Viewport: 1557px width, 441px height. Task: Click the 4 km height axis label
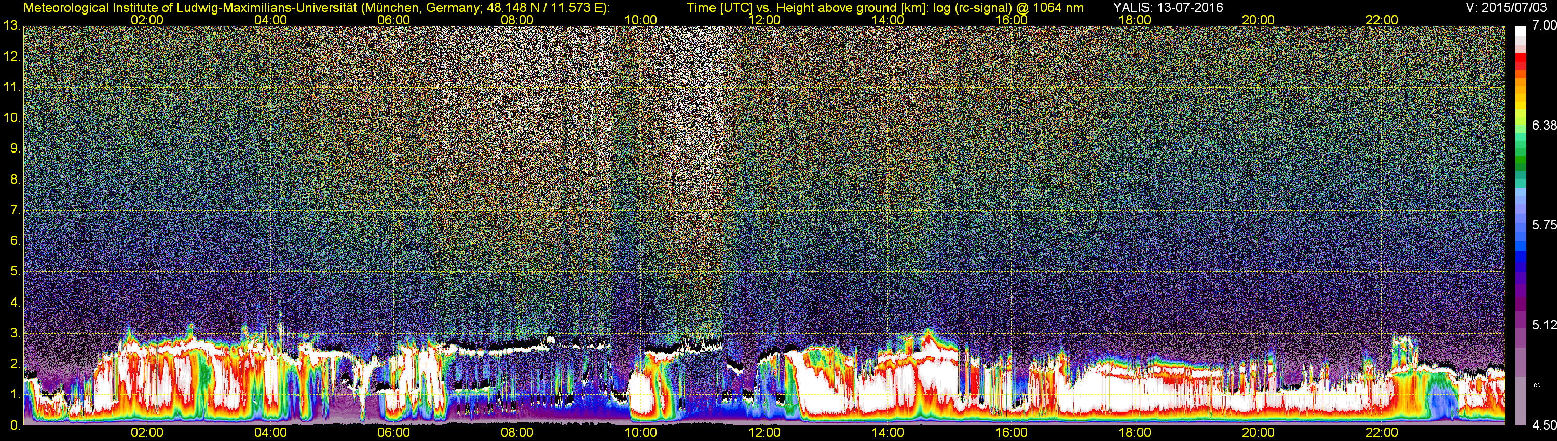[x=15, y=302]
